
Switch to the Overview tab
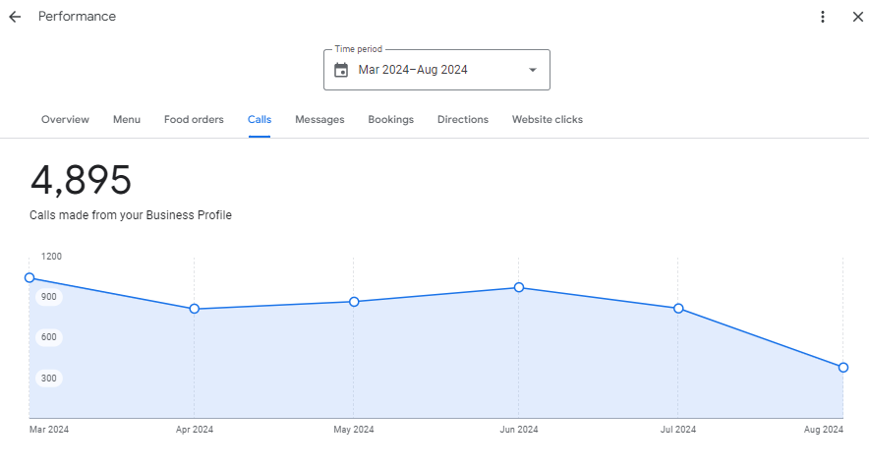[x=65, y=120]
